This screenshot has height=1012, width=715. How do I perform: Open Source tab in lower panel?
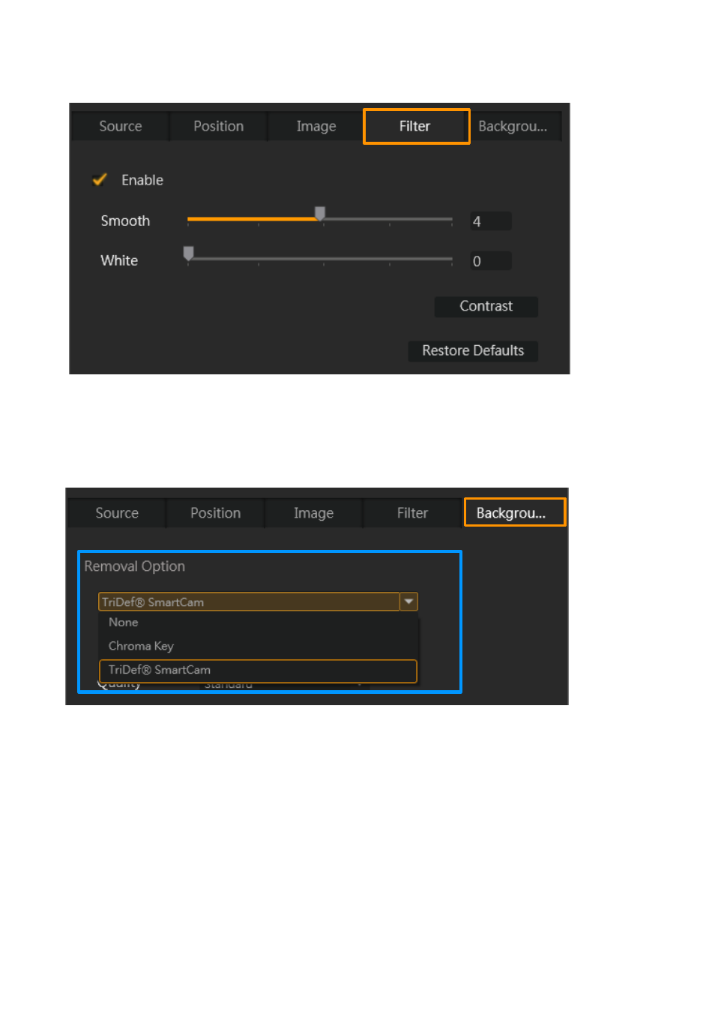click(x=117, y=513)
